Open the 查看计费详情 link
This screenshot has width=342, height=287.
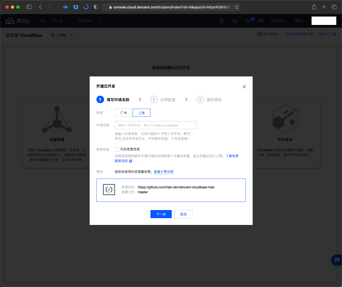point(163,172)
